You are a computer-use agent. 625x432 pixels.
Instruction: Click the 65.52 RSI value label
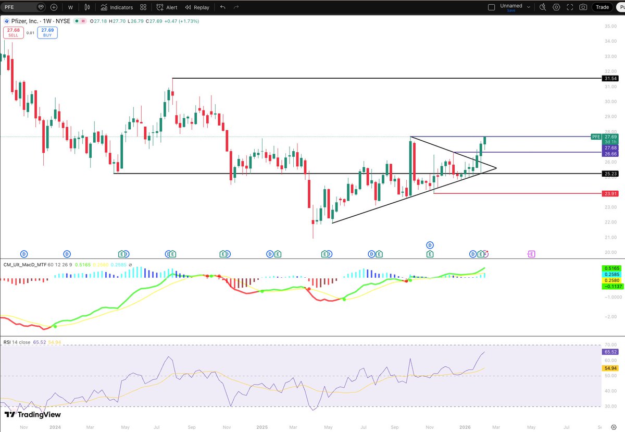(610, 352)
